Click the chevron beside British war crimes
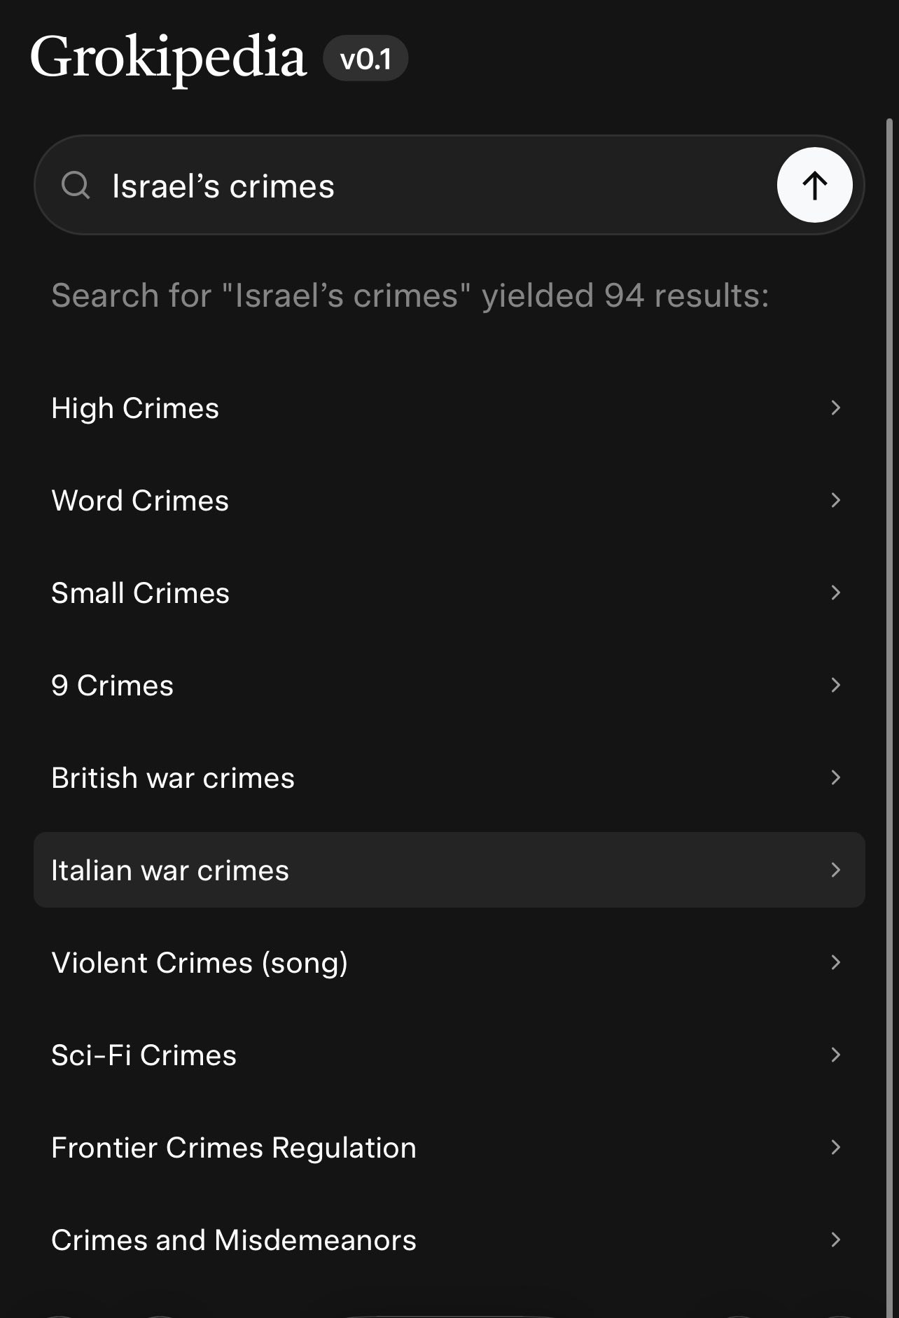The image size is (899, 1318). pos(835,778)
